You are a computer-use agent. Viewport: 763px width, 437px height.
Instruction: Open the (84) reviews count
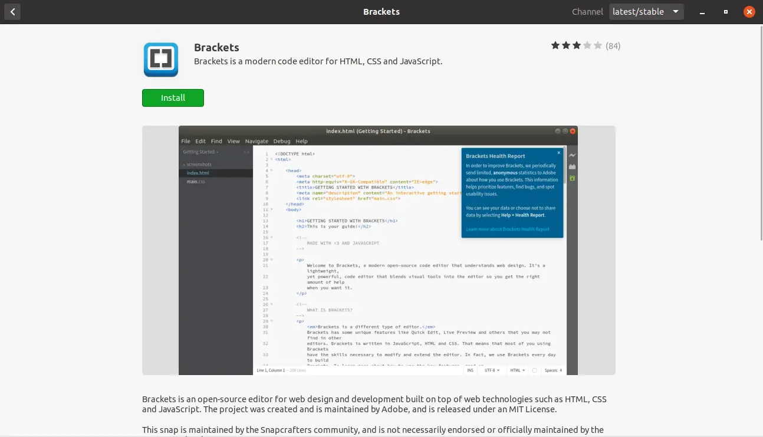[613, 46]
